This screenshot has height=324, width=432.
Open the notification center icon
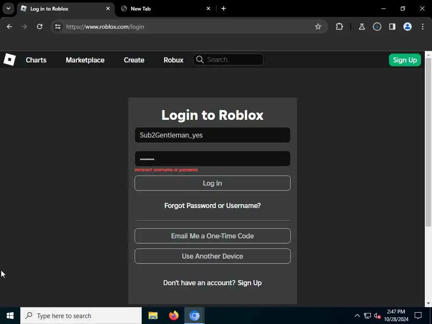point(418,316)
